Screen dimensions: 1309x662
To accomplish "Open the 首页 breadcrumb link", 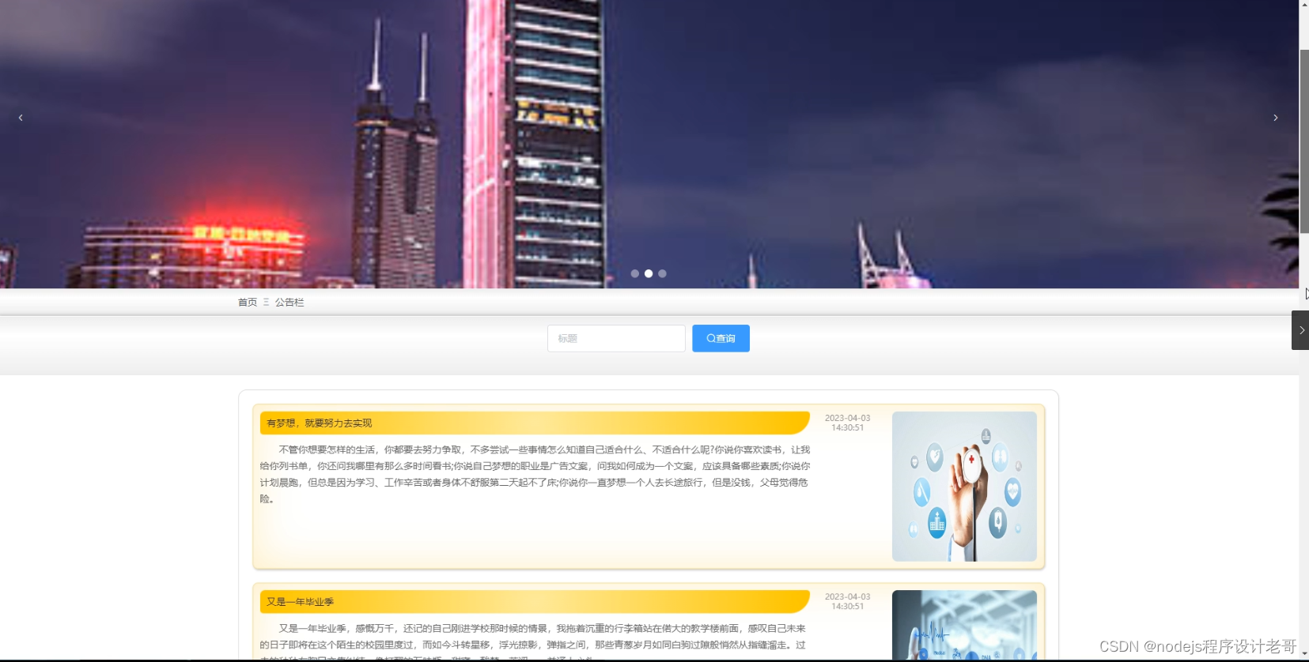I will 248,303.
